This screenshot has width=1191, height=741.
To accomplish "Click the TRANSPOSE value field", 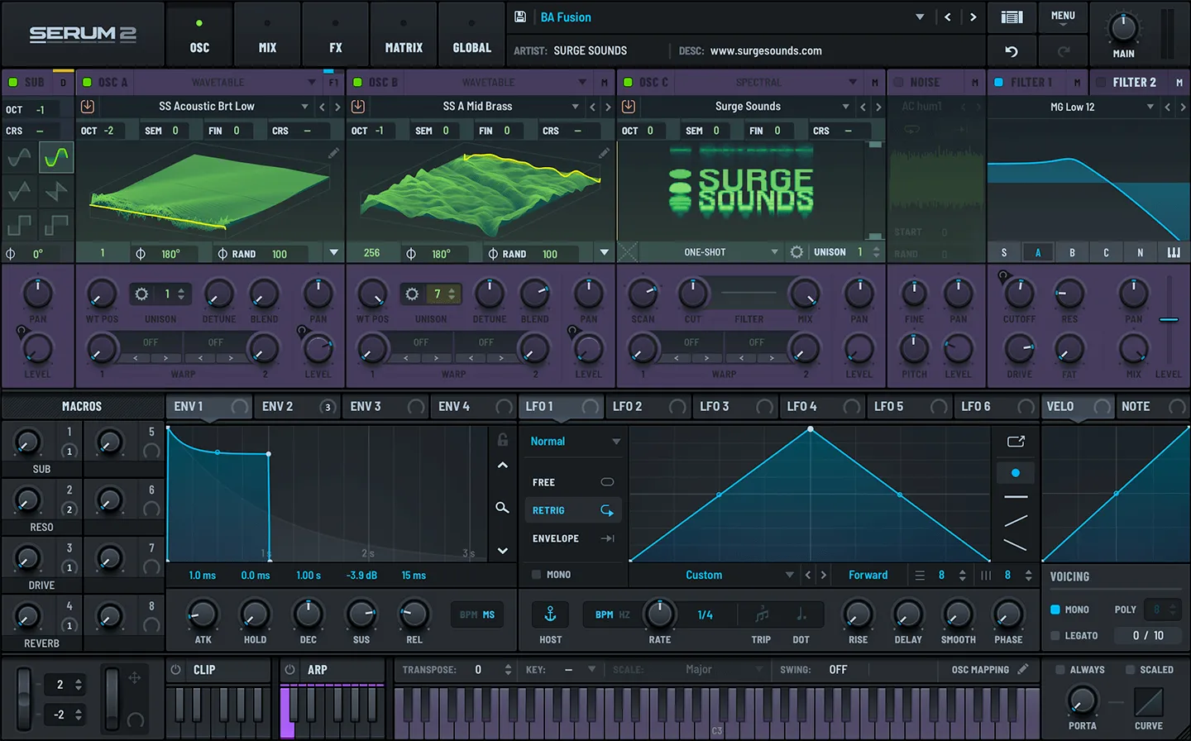I will (478, 669).
